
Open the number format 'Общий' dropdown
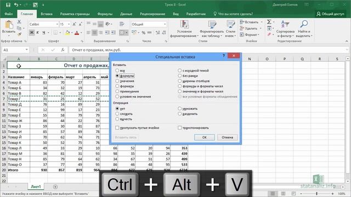point(165,24)
